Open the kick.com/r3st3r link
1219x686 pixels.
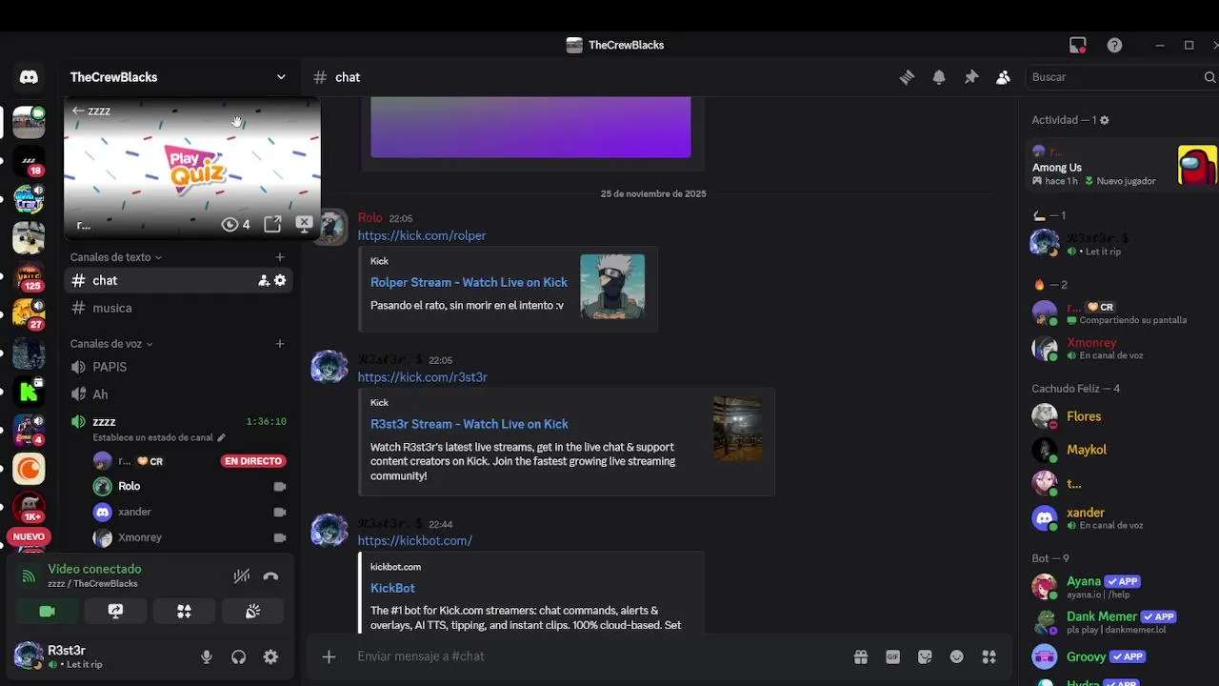click(423, 377)
